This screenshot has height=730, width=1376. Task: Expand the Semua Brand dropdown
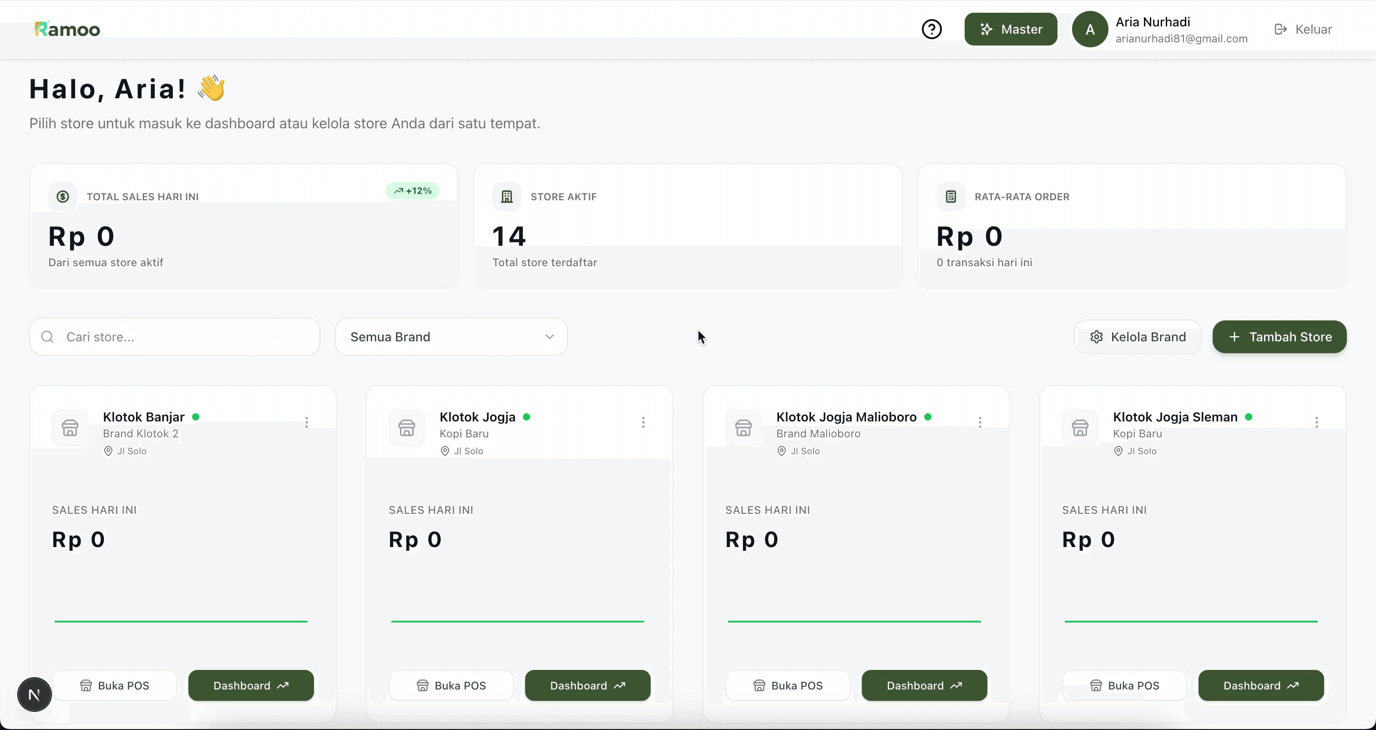point(451,337)
